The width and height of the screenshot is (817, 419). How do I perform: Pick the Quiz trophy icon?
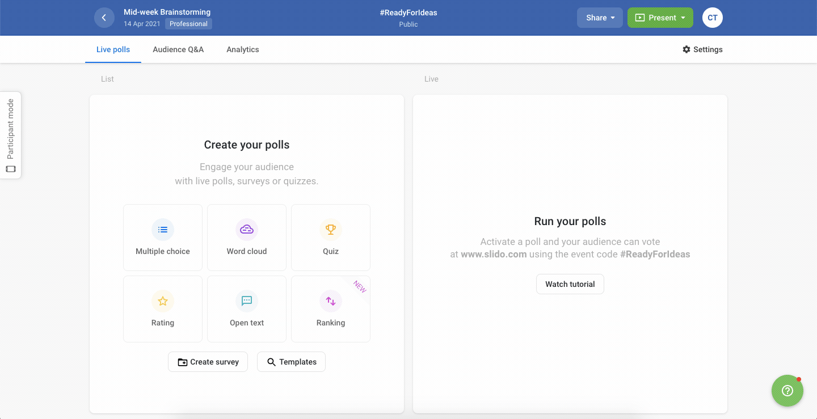point(331,230)
